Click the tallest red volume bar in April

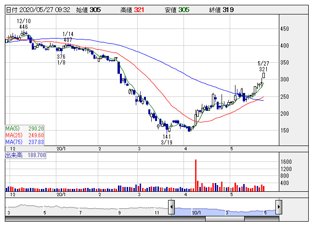(196, 175)
